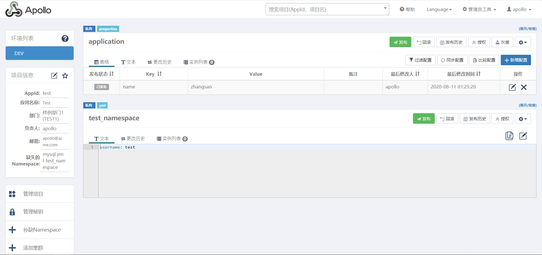The width and height of the screenshot is (542, 255).
Task: Click the 过滤配置 button
Action: pos(420,60)
